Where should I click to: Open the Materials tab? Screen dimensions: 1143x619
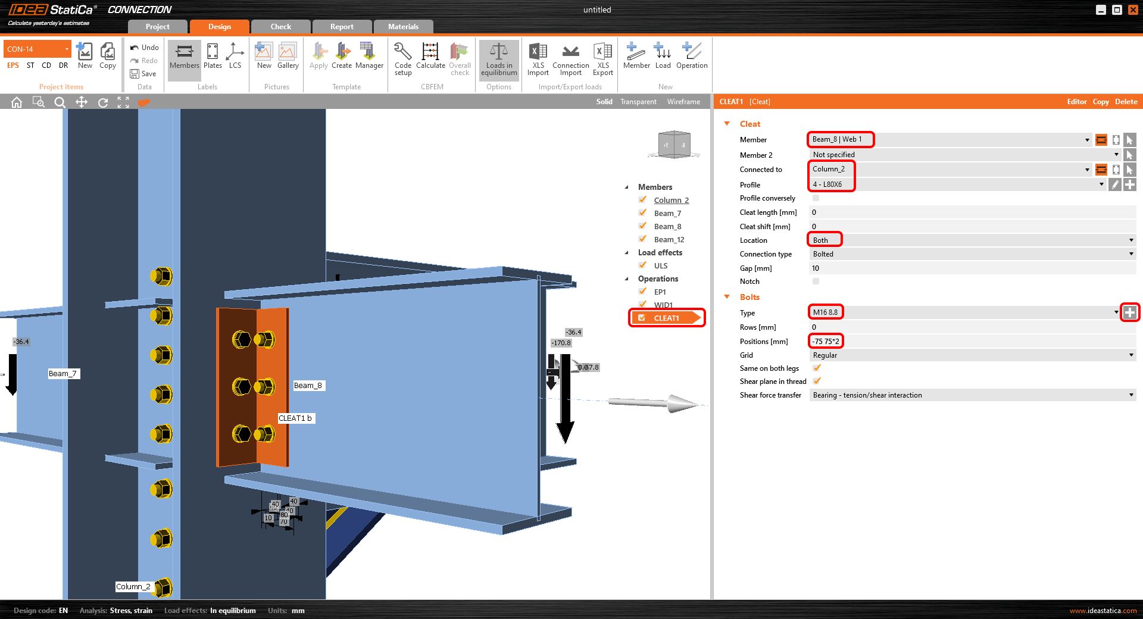403,27
